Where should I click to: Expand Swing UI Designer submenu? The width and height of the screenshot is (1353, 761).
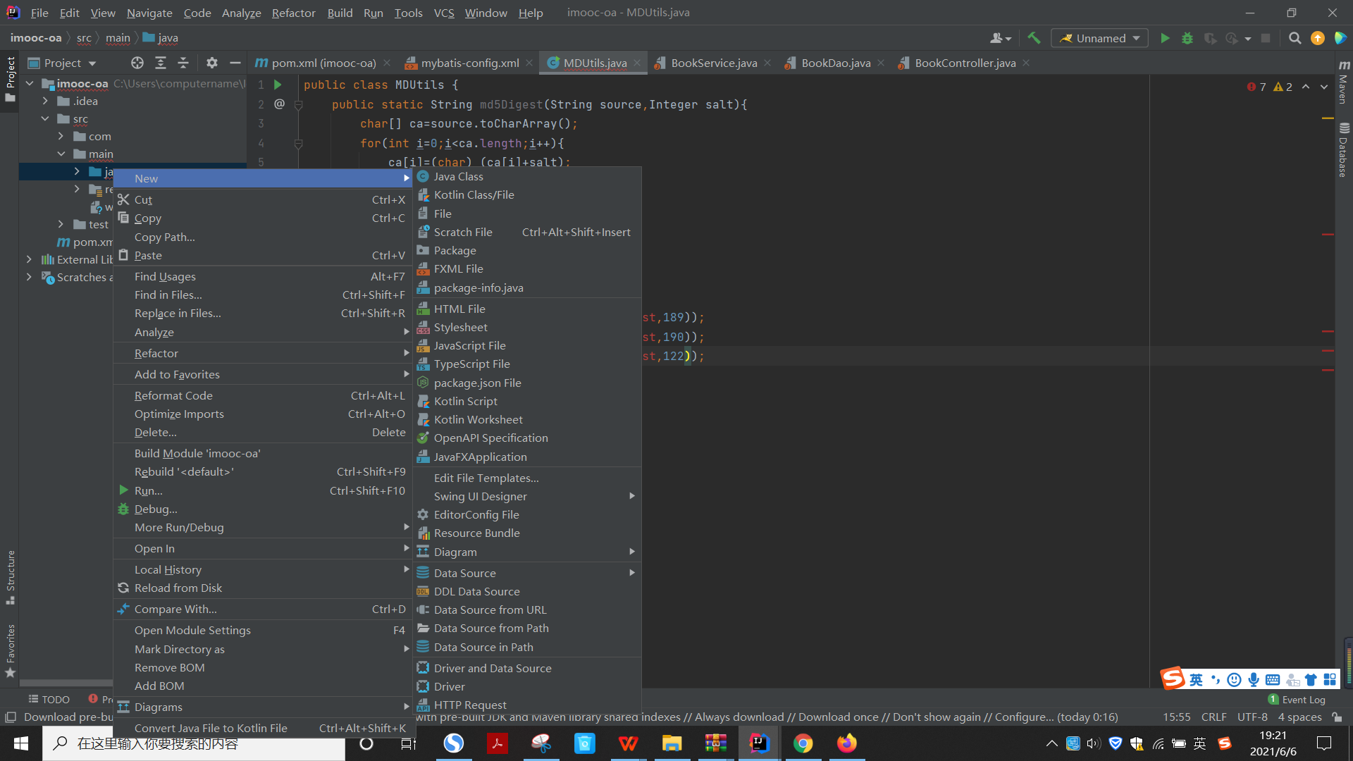click(x=527, y=496)
